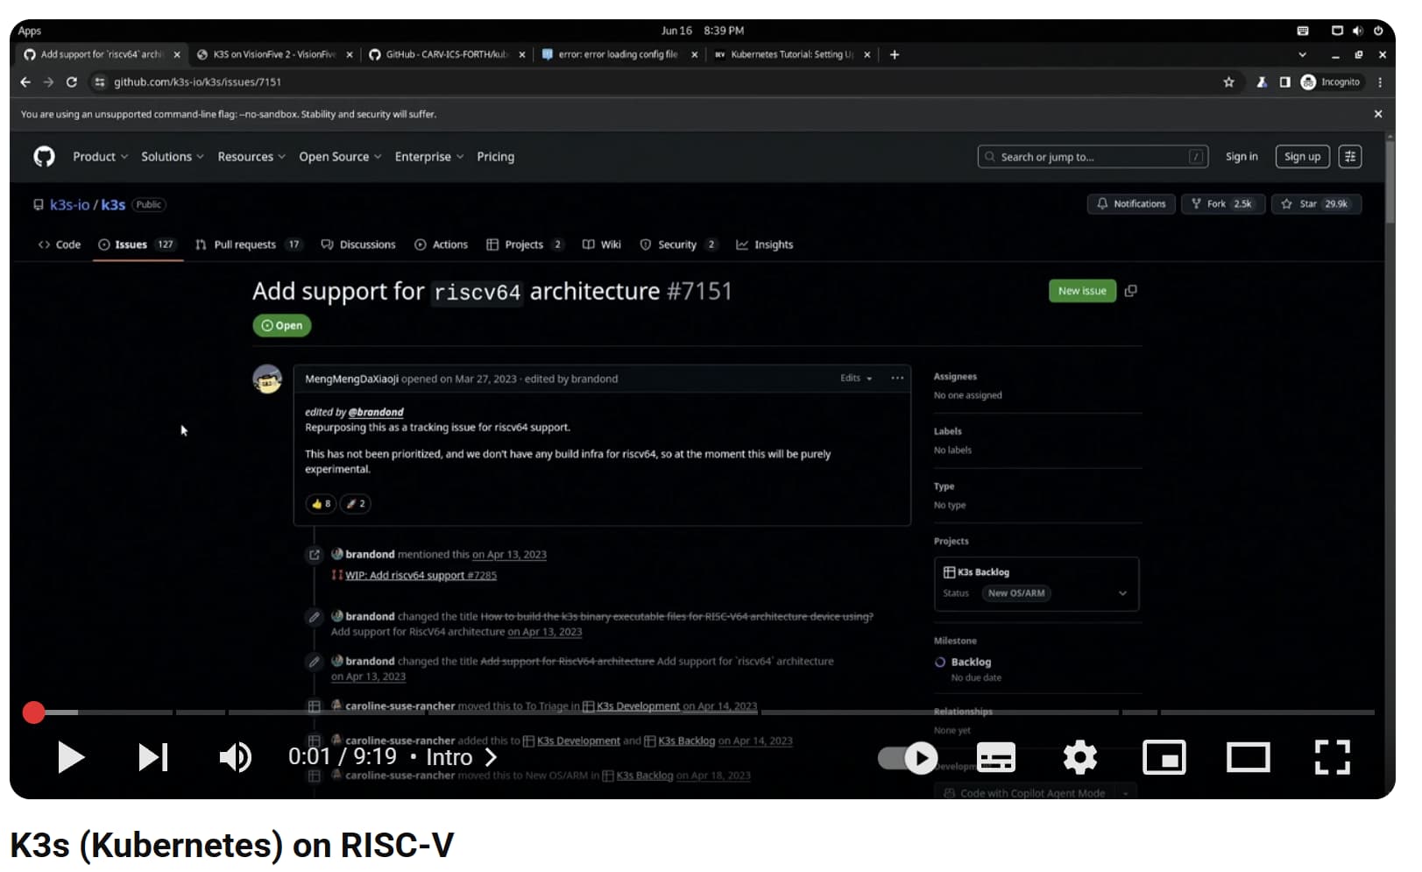Enter full screen mode
The width and height of the screenshot is (1422, 872).
pos(1332,758)
